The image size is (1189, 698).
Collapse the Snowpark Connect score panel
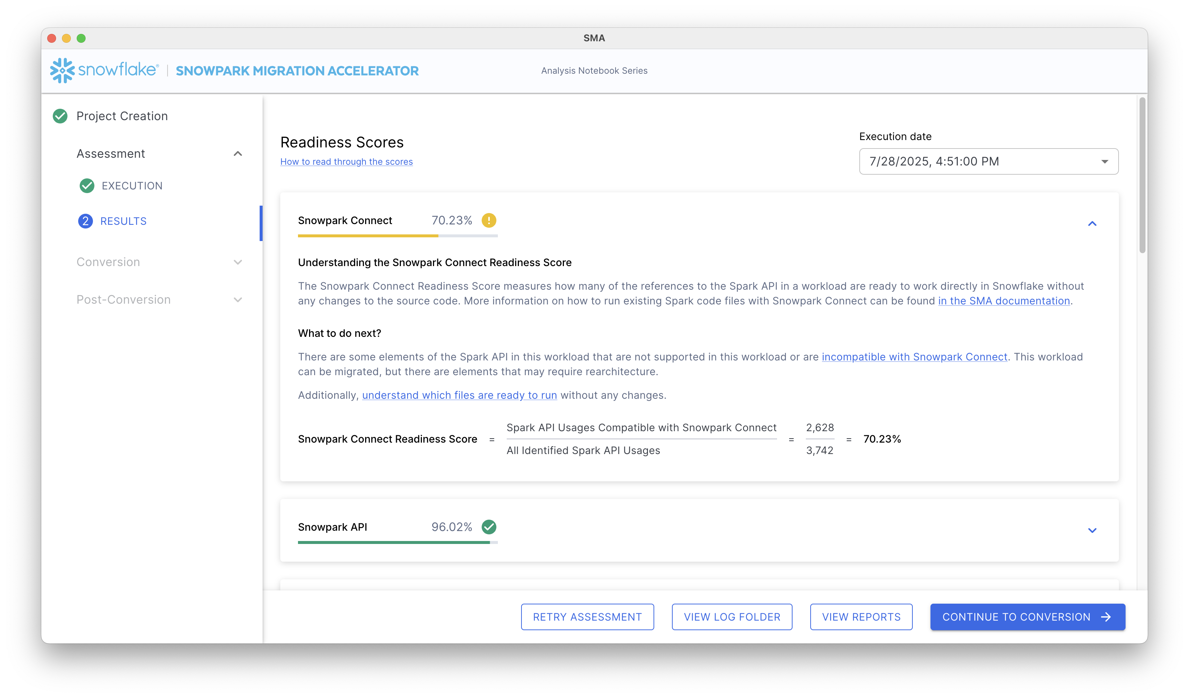pos(1092,224)
